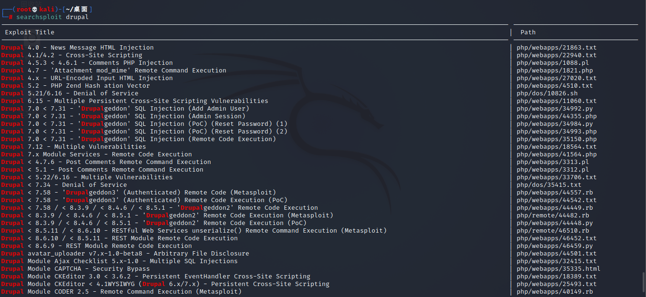
Task: Click the Drupalgeddon SQL Injection (Admin Session) title
Action: 123,116
